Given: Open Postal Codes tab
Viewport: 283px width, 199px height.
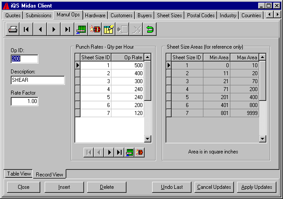Looking at the screenshot, I should (201, 15).
